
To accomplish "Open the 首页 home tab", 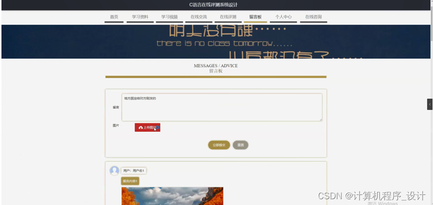I will (x=114, y=17).
